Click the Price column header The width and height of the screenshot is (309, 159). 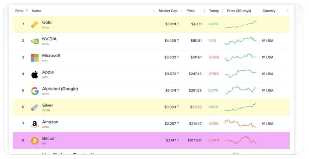coord(190,11)
